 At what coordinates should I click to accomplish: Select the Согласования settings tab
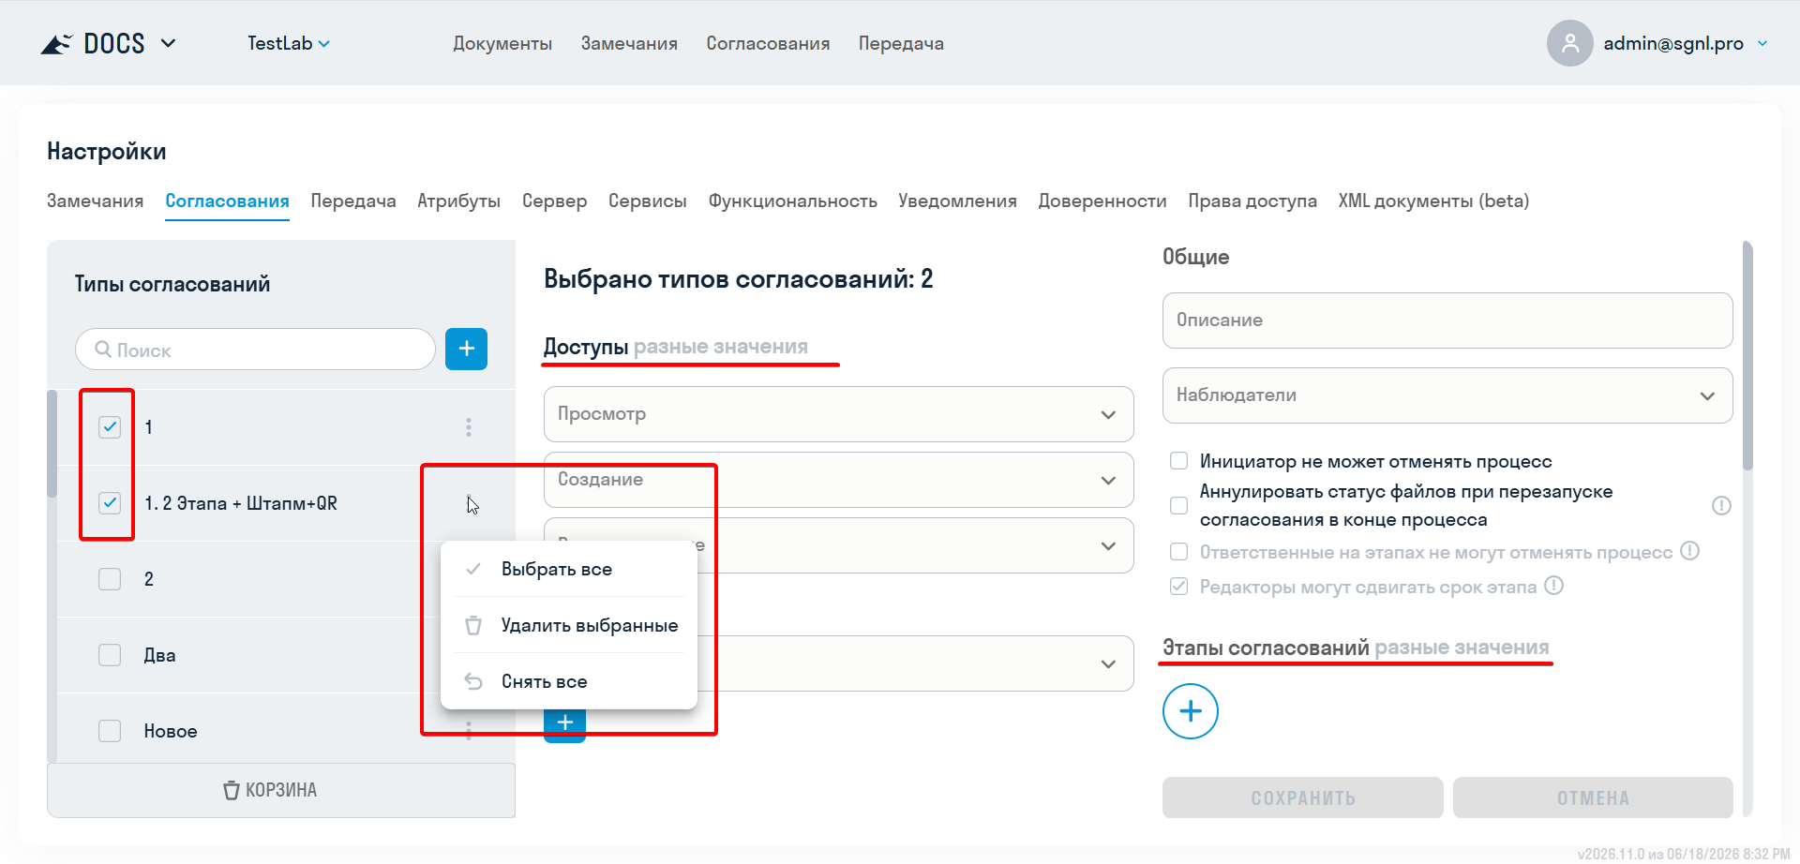(227, 201)
